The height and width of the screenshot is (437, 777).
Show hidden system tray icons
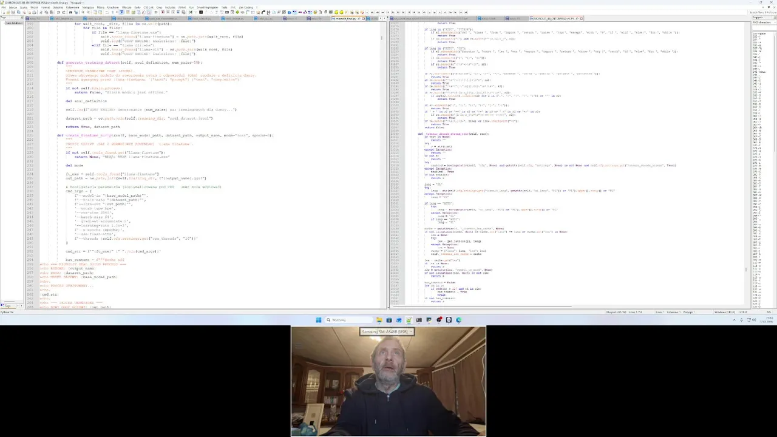pyautogui.click(x=734, y=319)
